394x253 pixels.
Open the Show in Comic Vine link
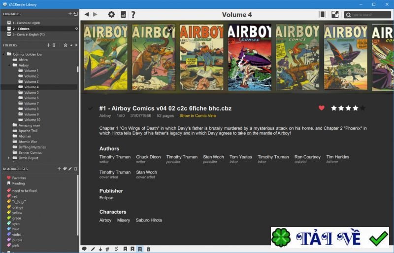coord(197,116)
